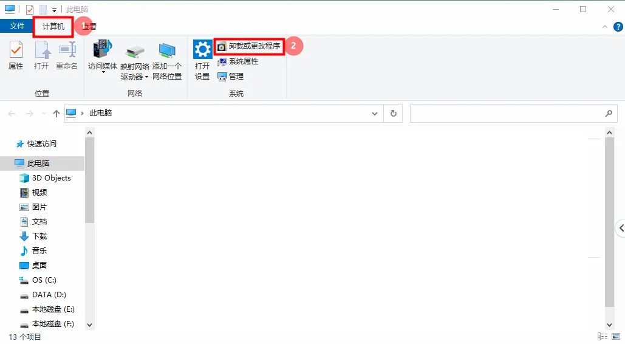Open Pictures (图片) folder in sidebar
The width and height of the screenshot is (625, 344).
tap(34, 207)
